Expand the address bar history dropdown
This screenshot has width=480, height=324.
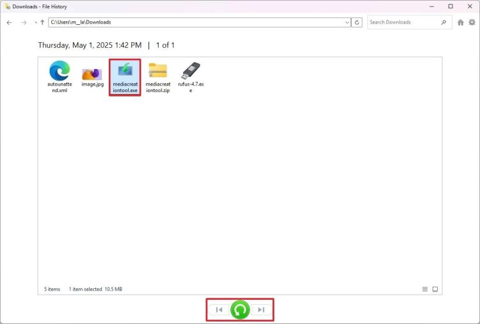348,22
